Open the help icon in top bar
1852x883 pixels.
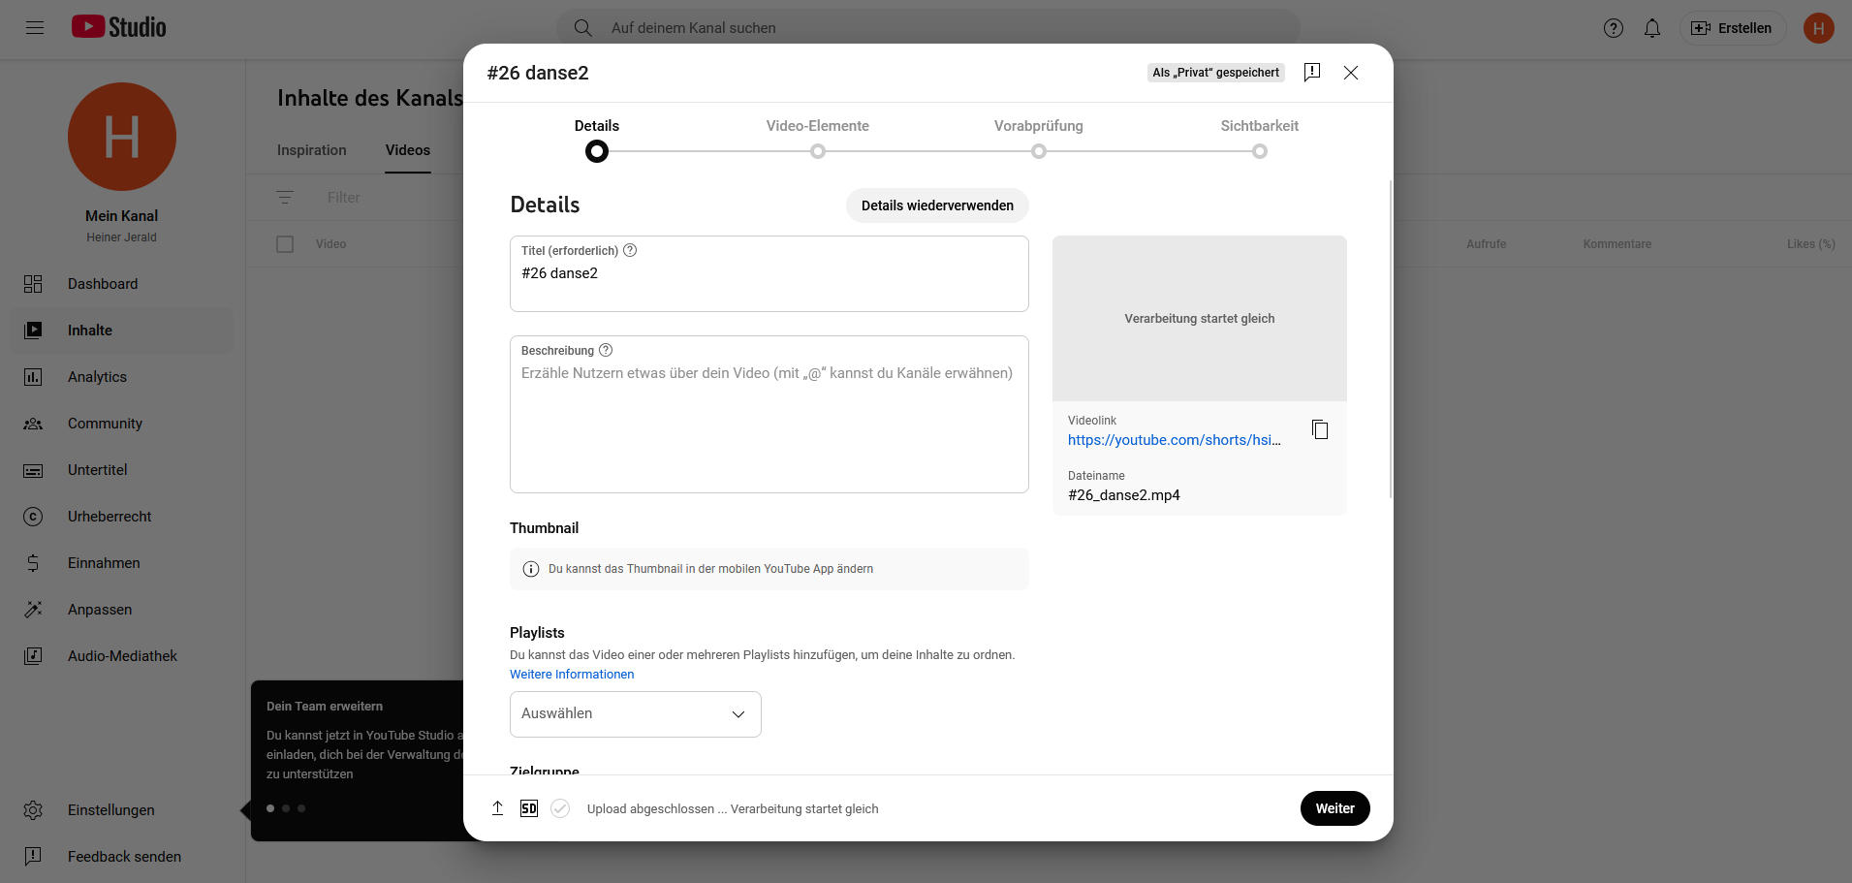[1613, 28]
